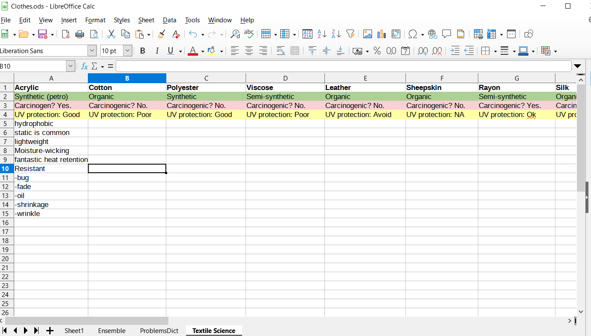
Task: Open the Sheet menu
Action: 146,20
